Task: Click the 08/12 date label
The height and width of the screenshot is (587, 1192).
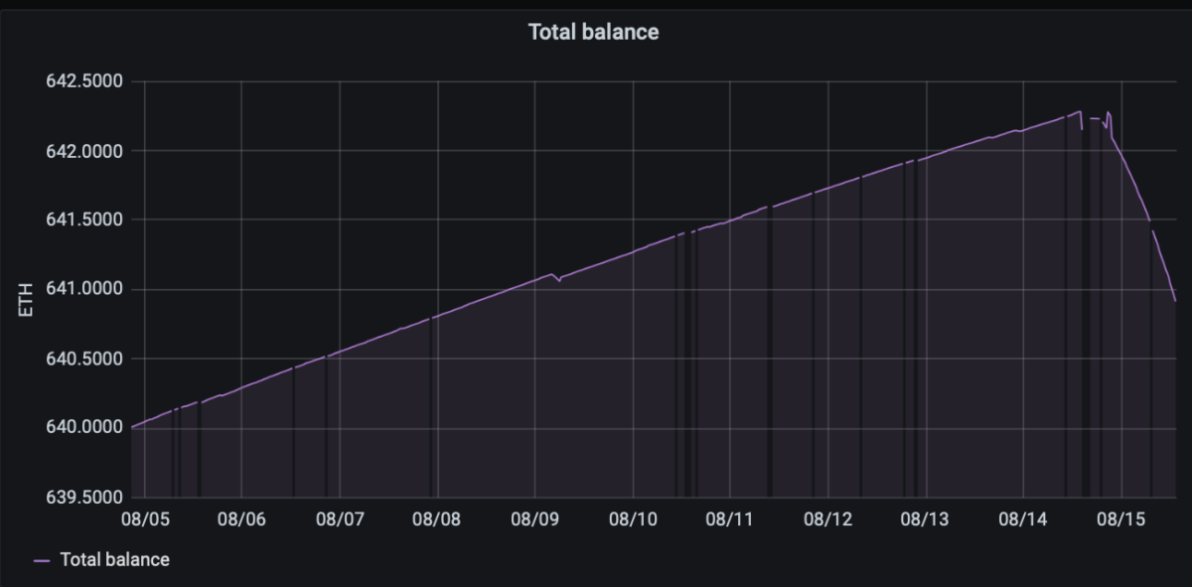Action: click(x=828, y=518)
